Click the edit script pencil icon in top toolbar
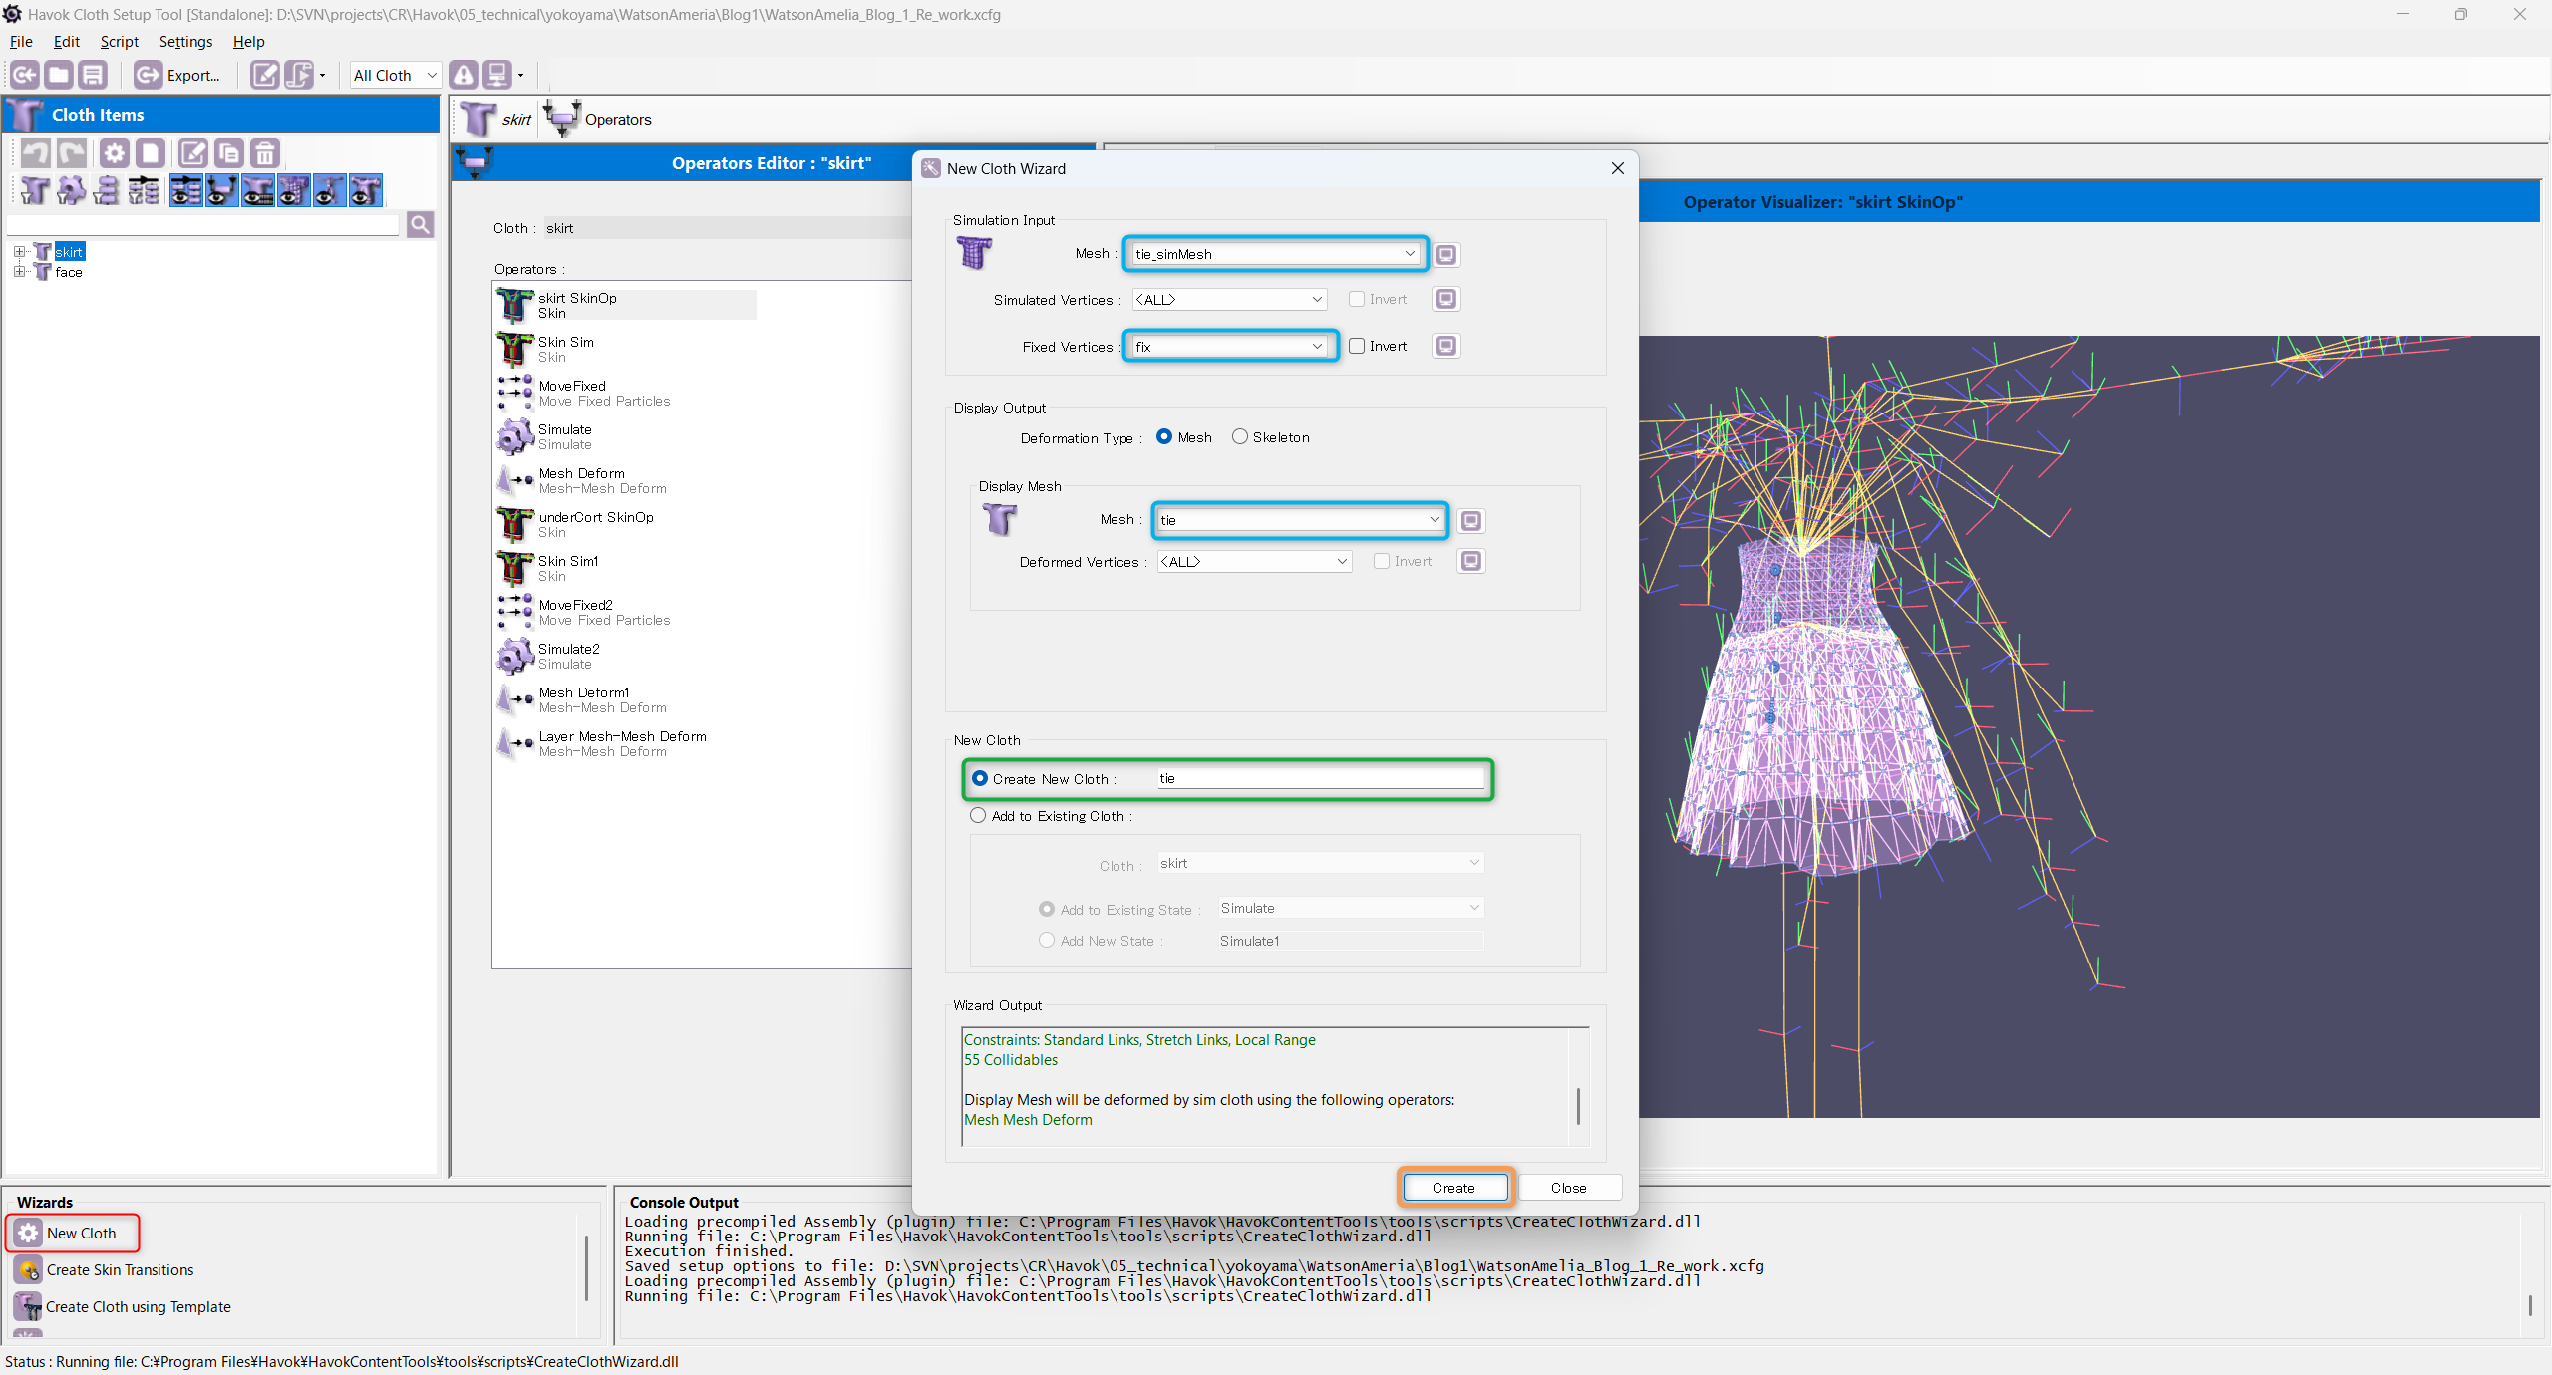This screenshot has height=1375, width=2552. pos(264,75)
